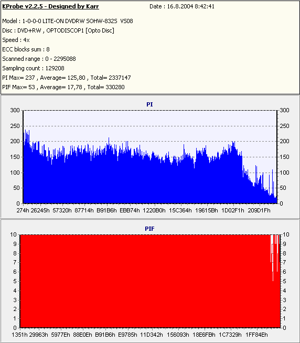Click the B91B6h label on PI axis

point(106,210)
